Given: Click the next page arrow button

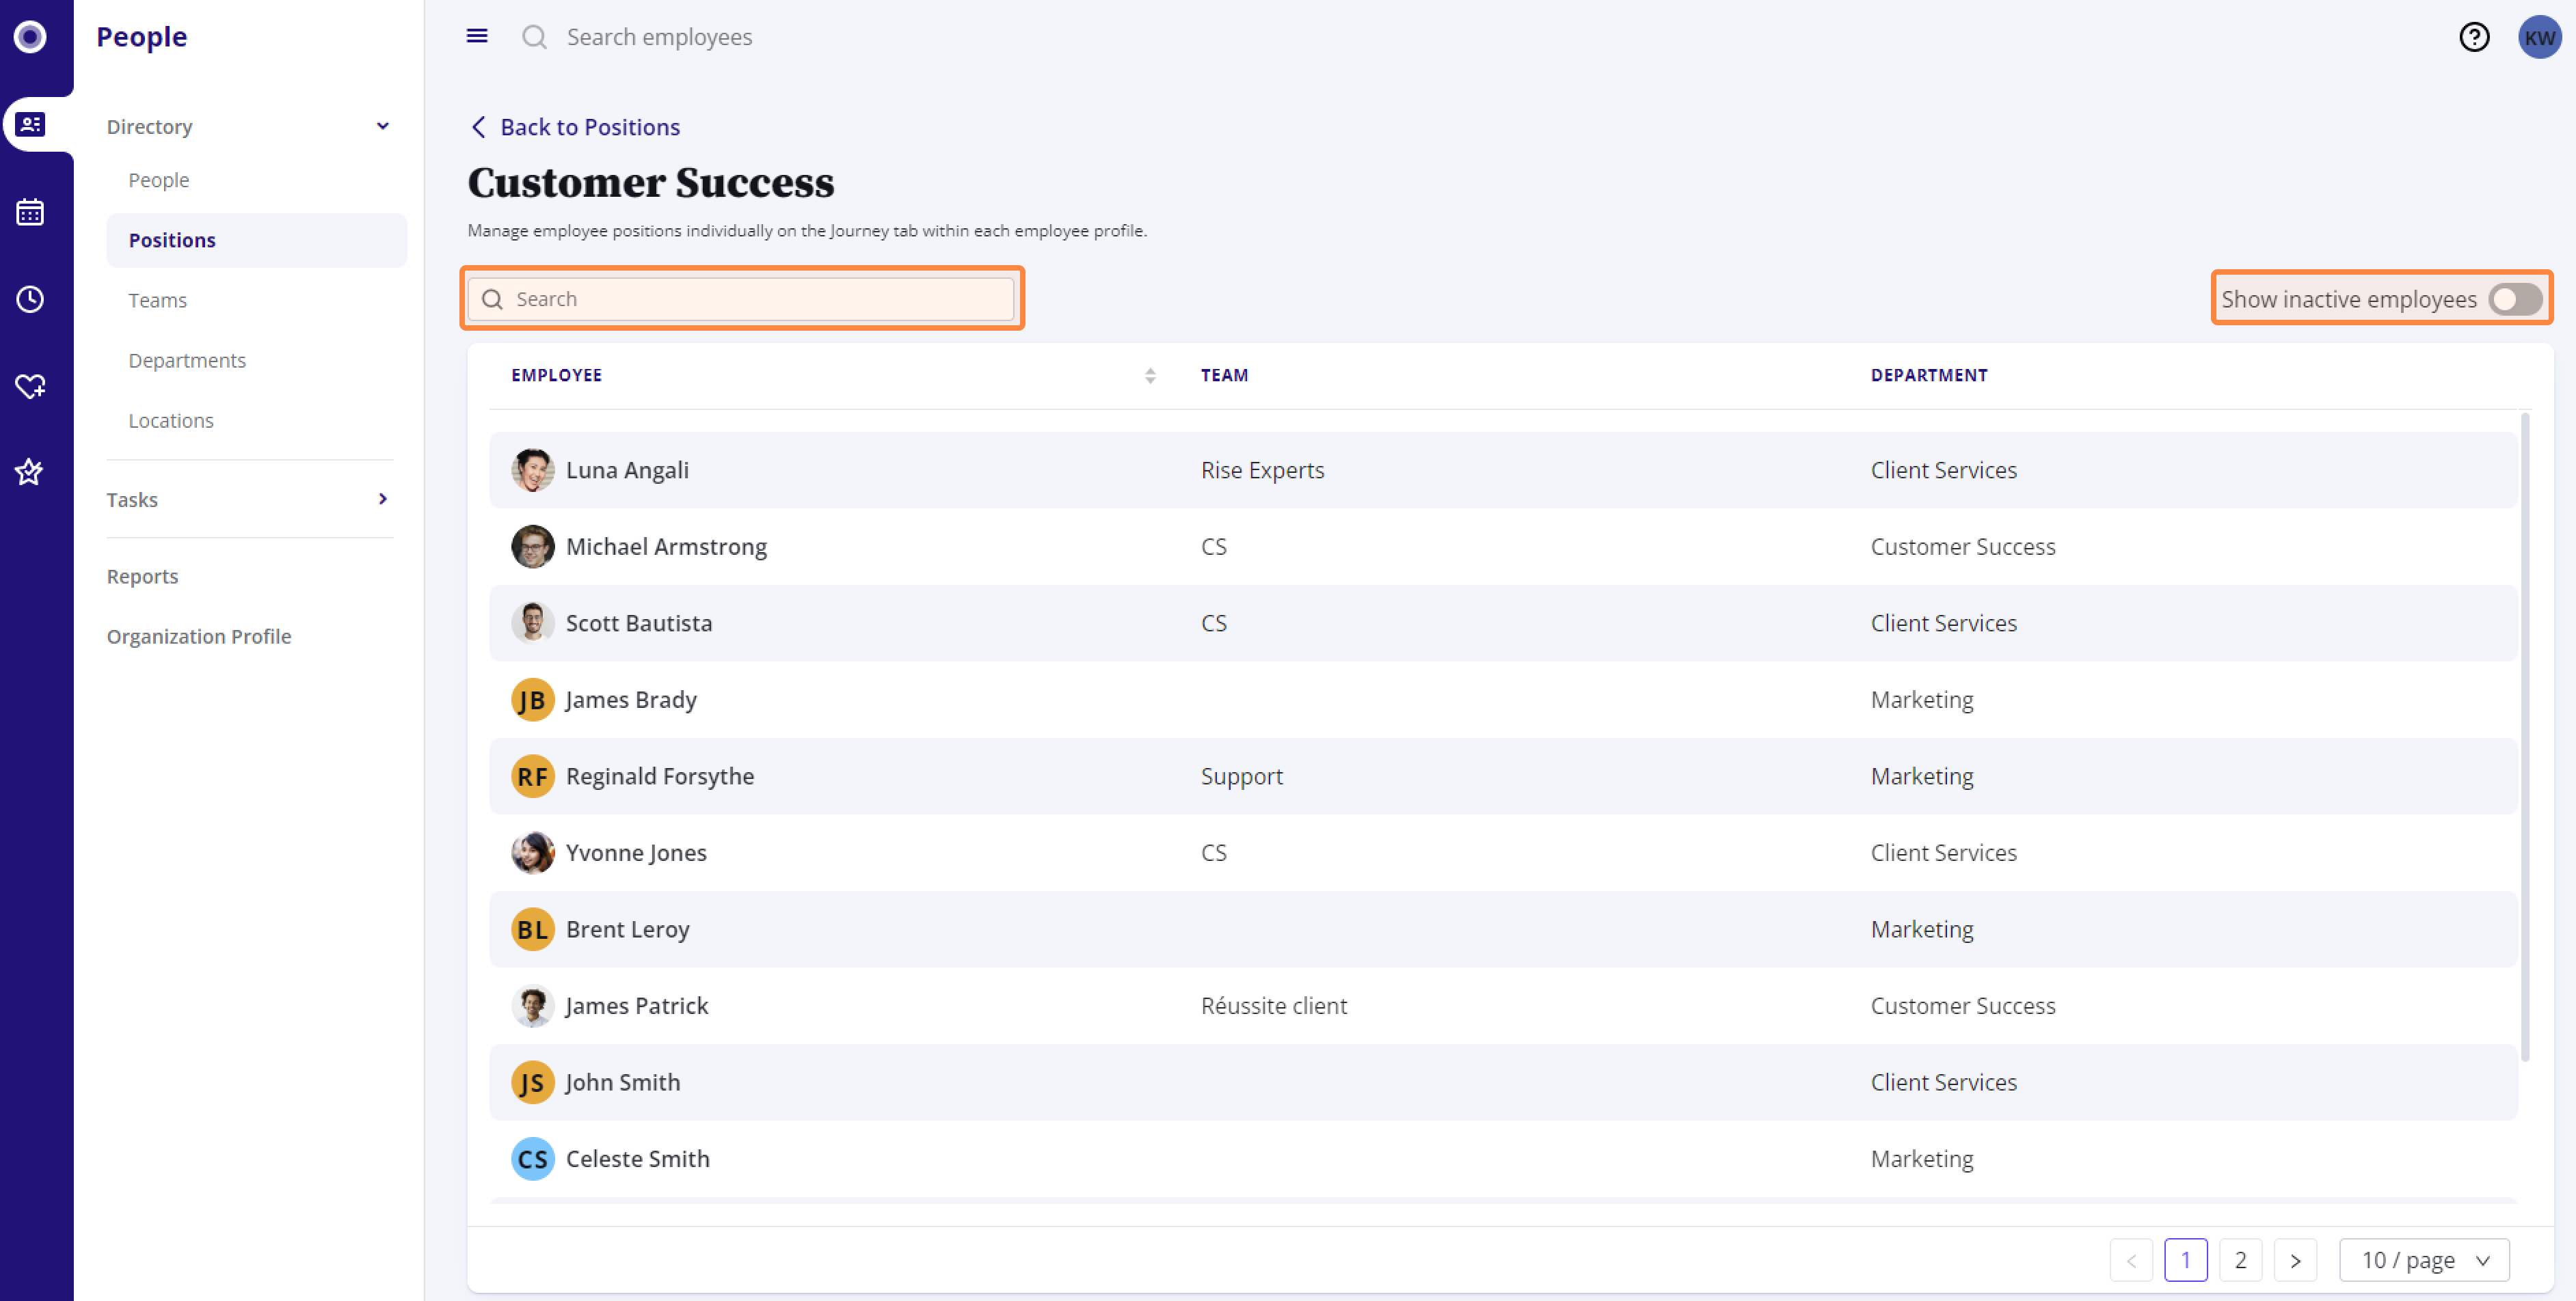Looking at the screenshot, I should pos(2295,1260).
